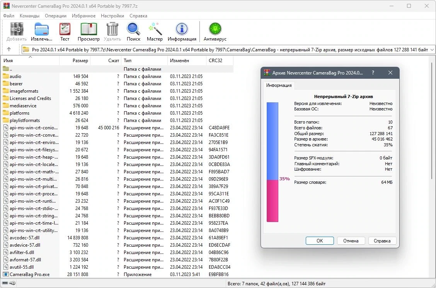436x288 pixels.
Task: Click the help question mark in dialog title
Action: click(x=373, y=73)
